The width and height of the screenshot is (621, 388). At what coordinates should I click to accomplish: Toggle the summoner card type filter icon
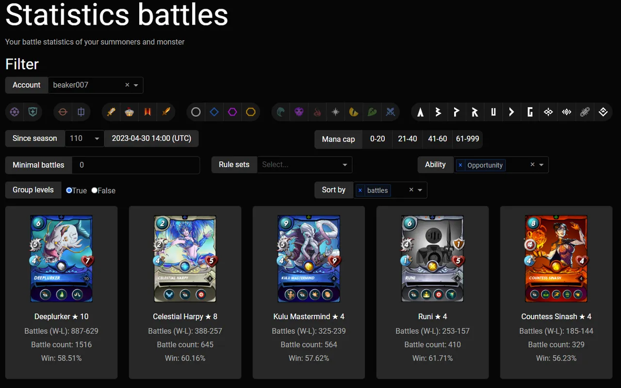15,112
